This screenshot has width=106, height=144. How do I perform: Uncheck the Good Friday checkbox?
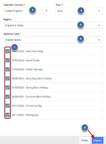pyautogui.click(x=7, y=60)
